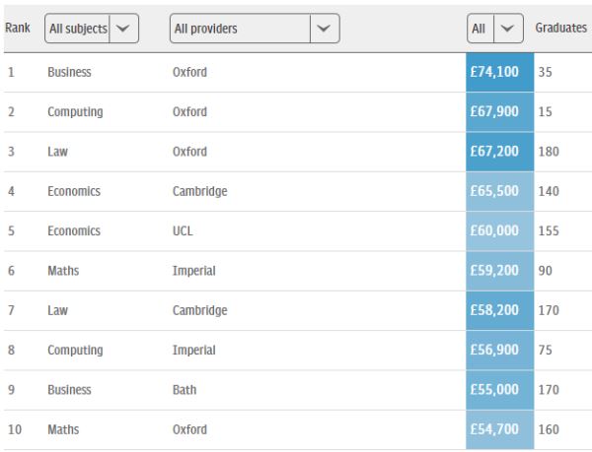
Task: Select the £74,100 earnings cell
Action: click(499, 73)
